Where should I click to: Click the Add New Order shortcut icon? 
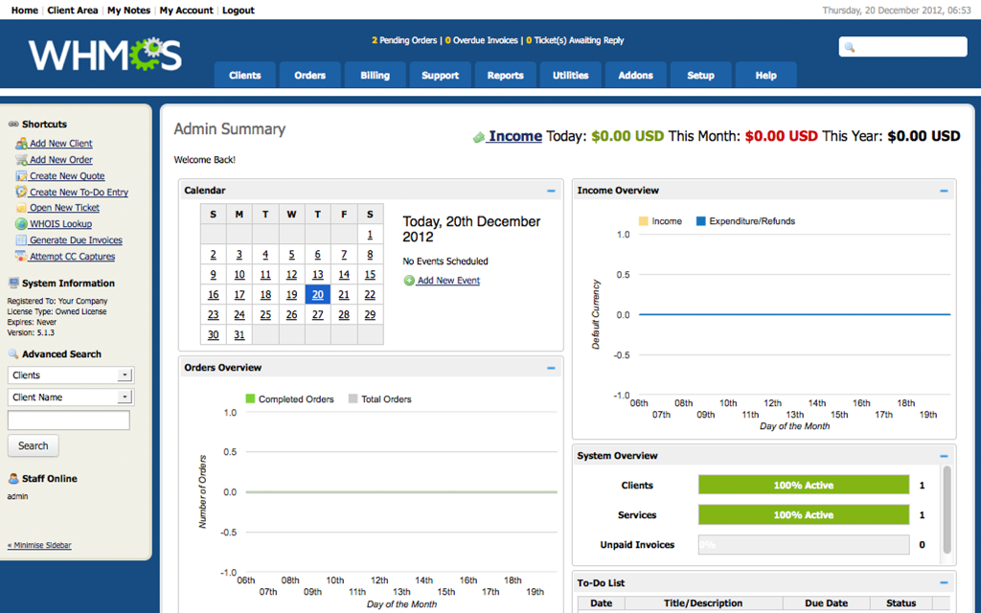pos(21,160)
